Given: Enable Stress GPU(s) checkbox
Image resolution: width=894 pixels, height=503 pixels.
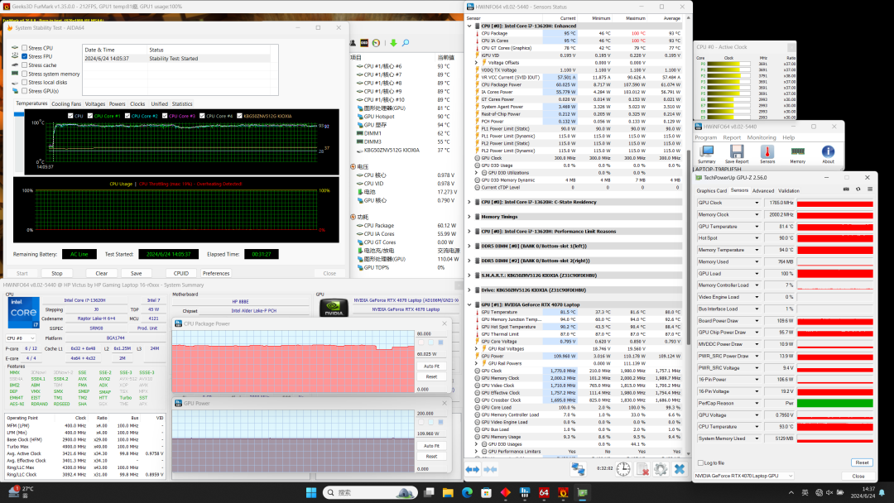Looking at the screenshot, I should (x=25, y=91).
